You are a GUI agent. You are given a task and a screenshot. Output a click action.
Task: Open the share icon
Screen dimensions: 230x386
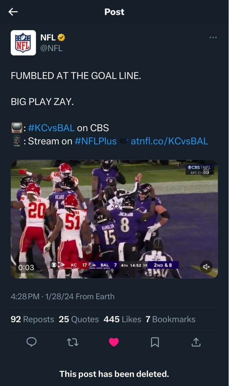pyautogui.click(x=195, y=342)
